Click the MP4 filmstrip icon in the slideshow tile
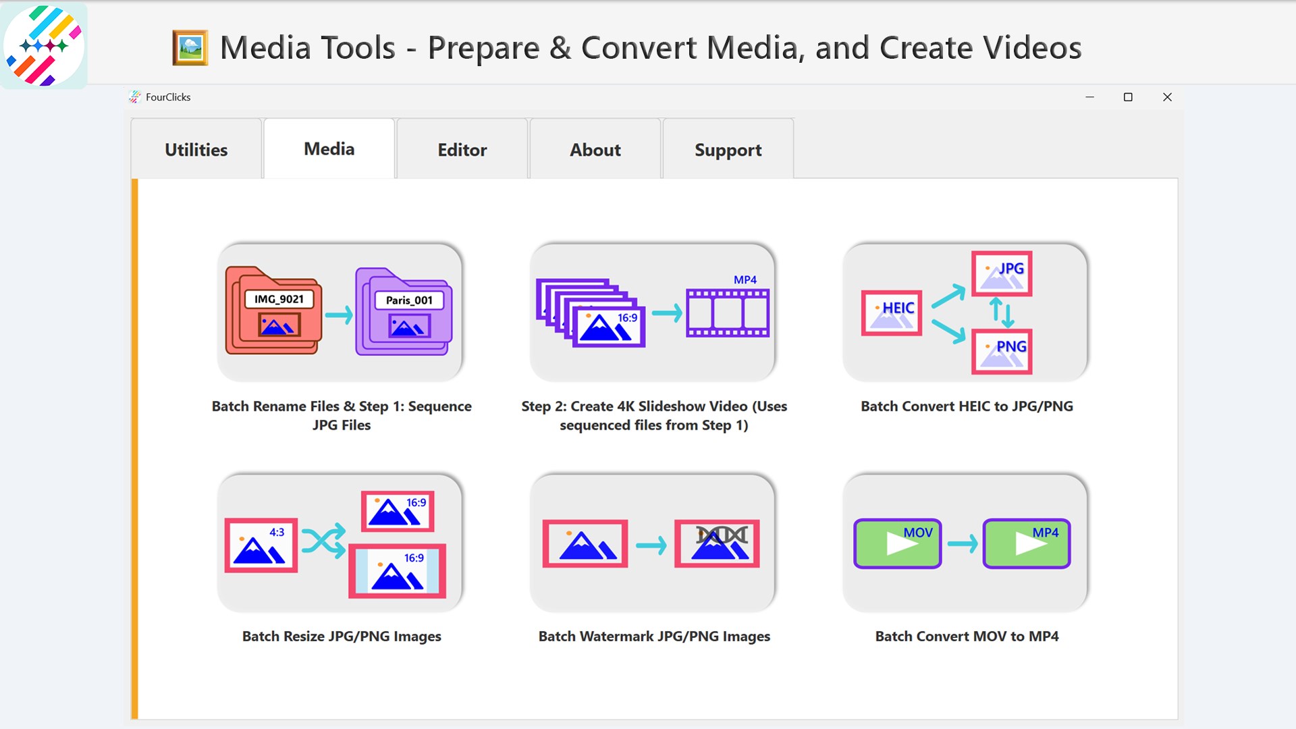1296x729 pixels. [x=728, y=313]
